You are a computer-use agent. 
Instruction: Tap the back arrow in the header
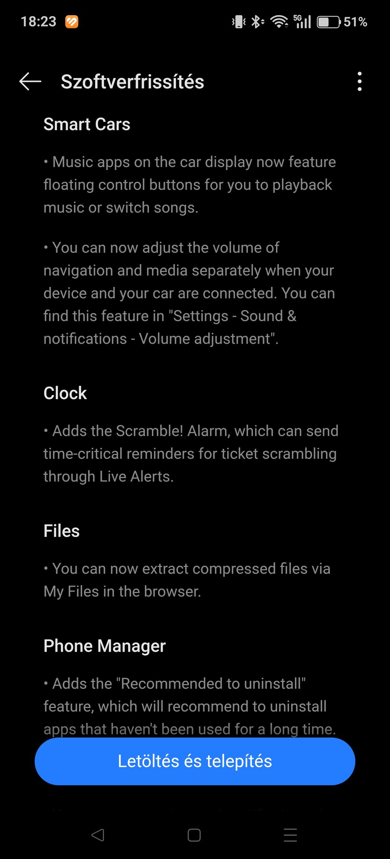(30, 81)
